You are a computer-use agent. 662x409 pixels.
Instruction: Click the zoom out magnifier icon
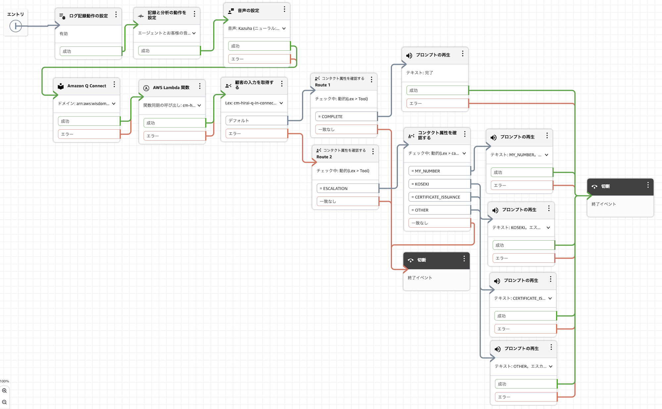click(x=4, y=402)
